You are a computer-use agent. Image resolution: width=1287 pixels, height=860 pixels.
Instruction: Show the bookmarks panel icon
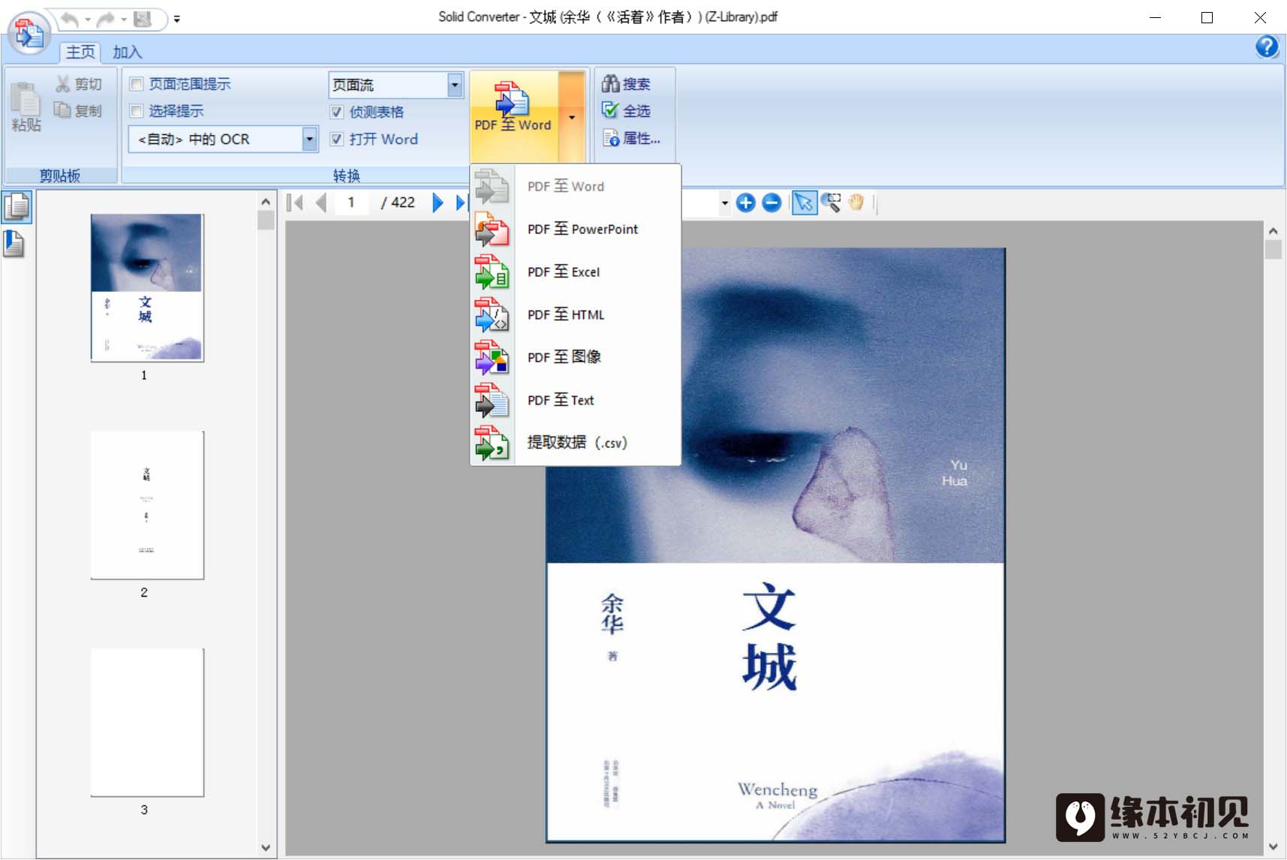tap(15, 243)
